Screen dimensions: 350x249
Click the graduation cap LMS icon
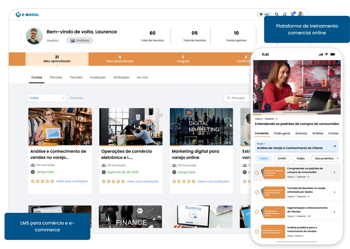[261, 14]
